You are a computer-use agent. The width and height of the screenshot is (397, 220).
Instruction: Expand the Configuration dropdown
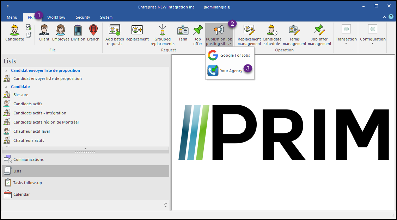(x=373, y=35)
